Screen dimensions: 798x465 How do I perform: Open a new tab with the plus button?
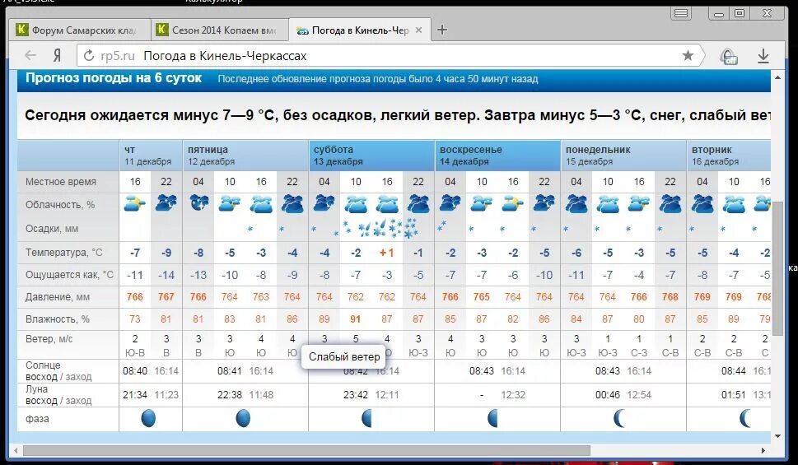tap(442, 30)
